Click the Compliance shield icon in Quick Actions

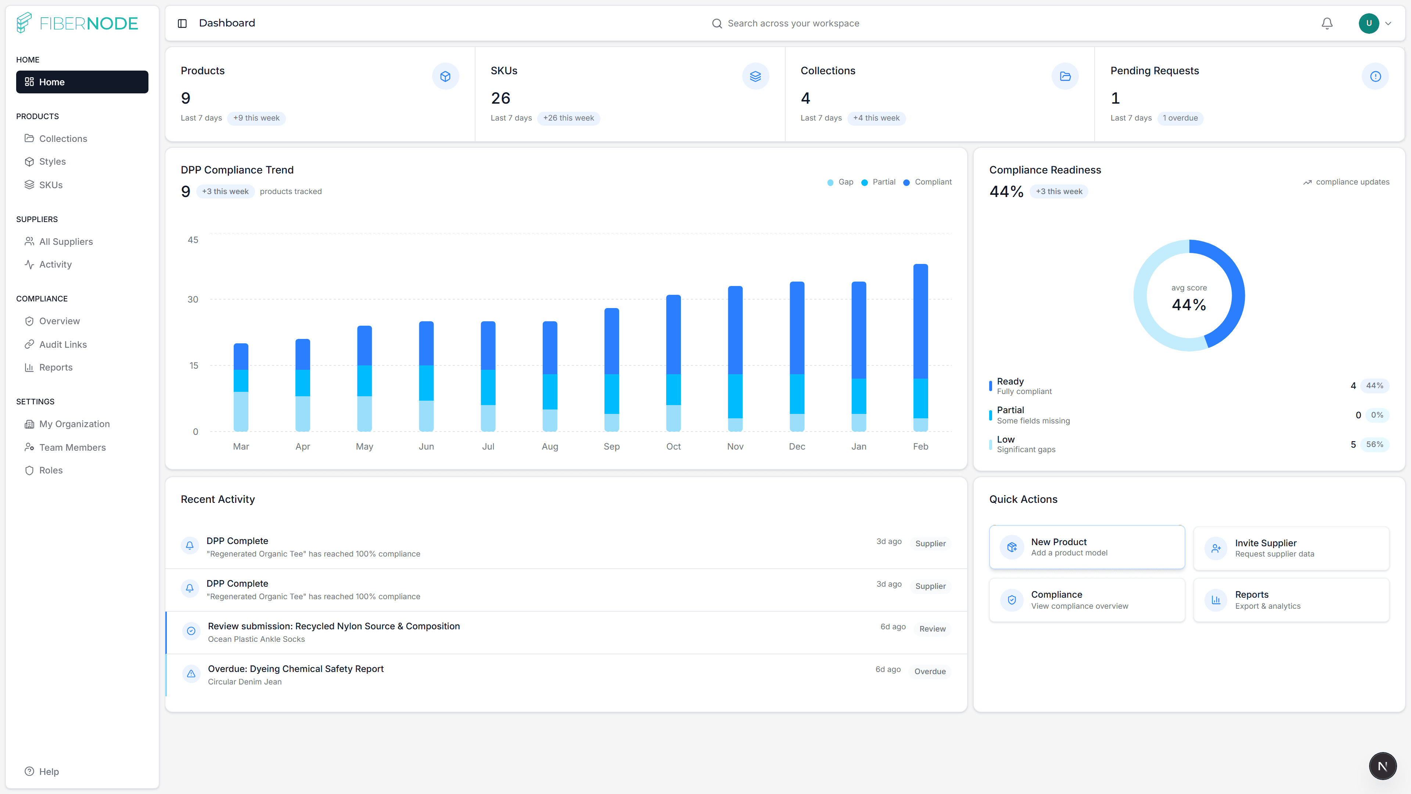[x=1012, y=600]
